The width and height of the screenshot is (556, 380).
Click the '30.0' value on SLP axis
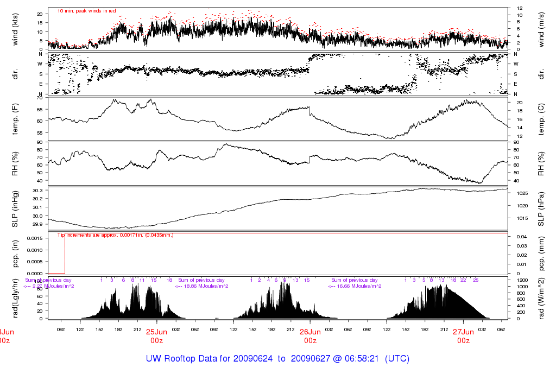(x=37, y=216)
